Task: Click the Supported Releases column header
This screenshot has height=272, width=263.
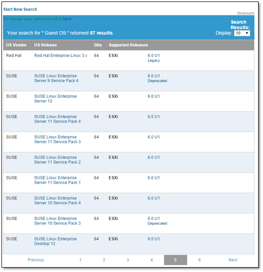Action: [x=128, y=45]
